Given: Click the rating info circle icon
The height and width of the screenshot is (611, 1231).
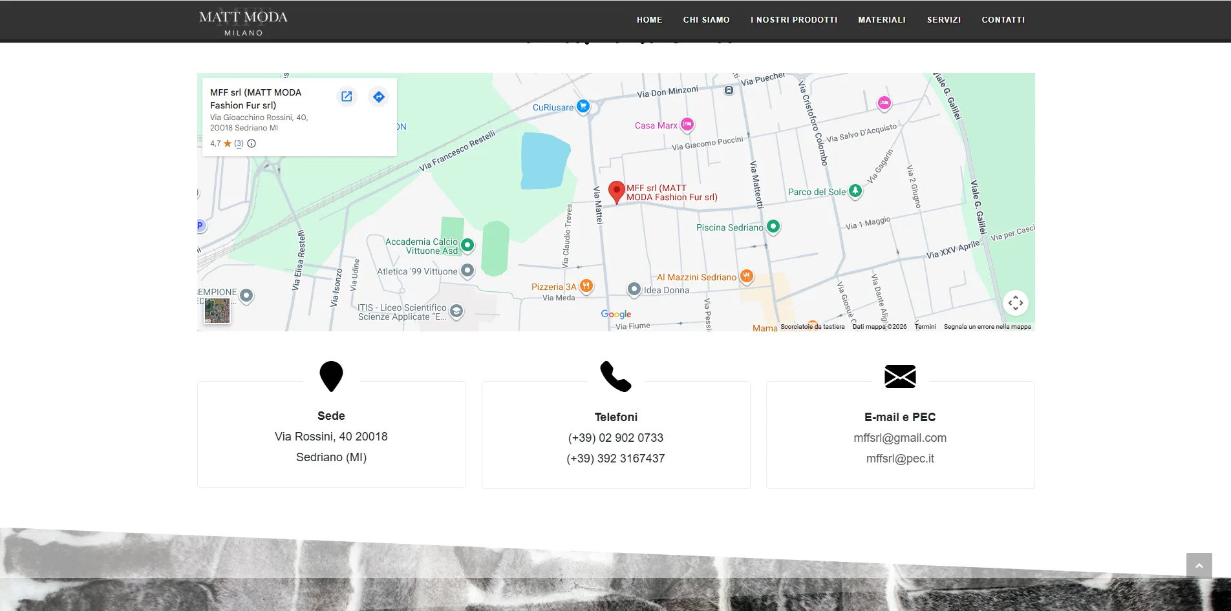Looking at the screenshot, I should 252,143.
